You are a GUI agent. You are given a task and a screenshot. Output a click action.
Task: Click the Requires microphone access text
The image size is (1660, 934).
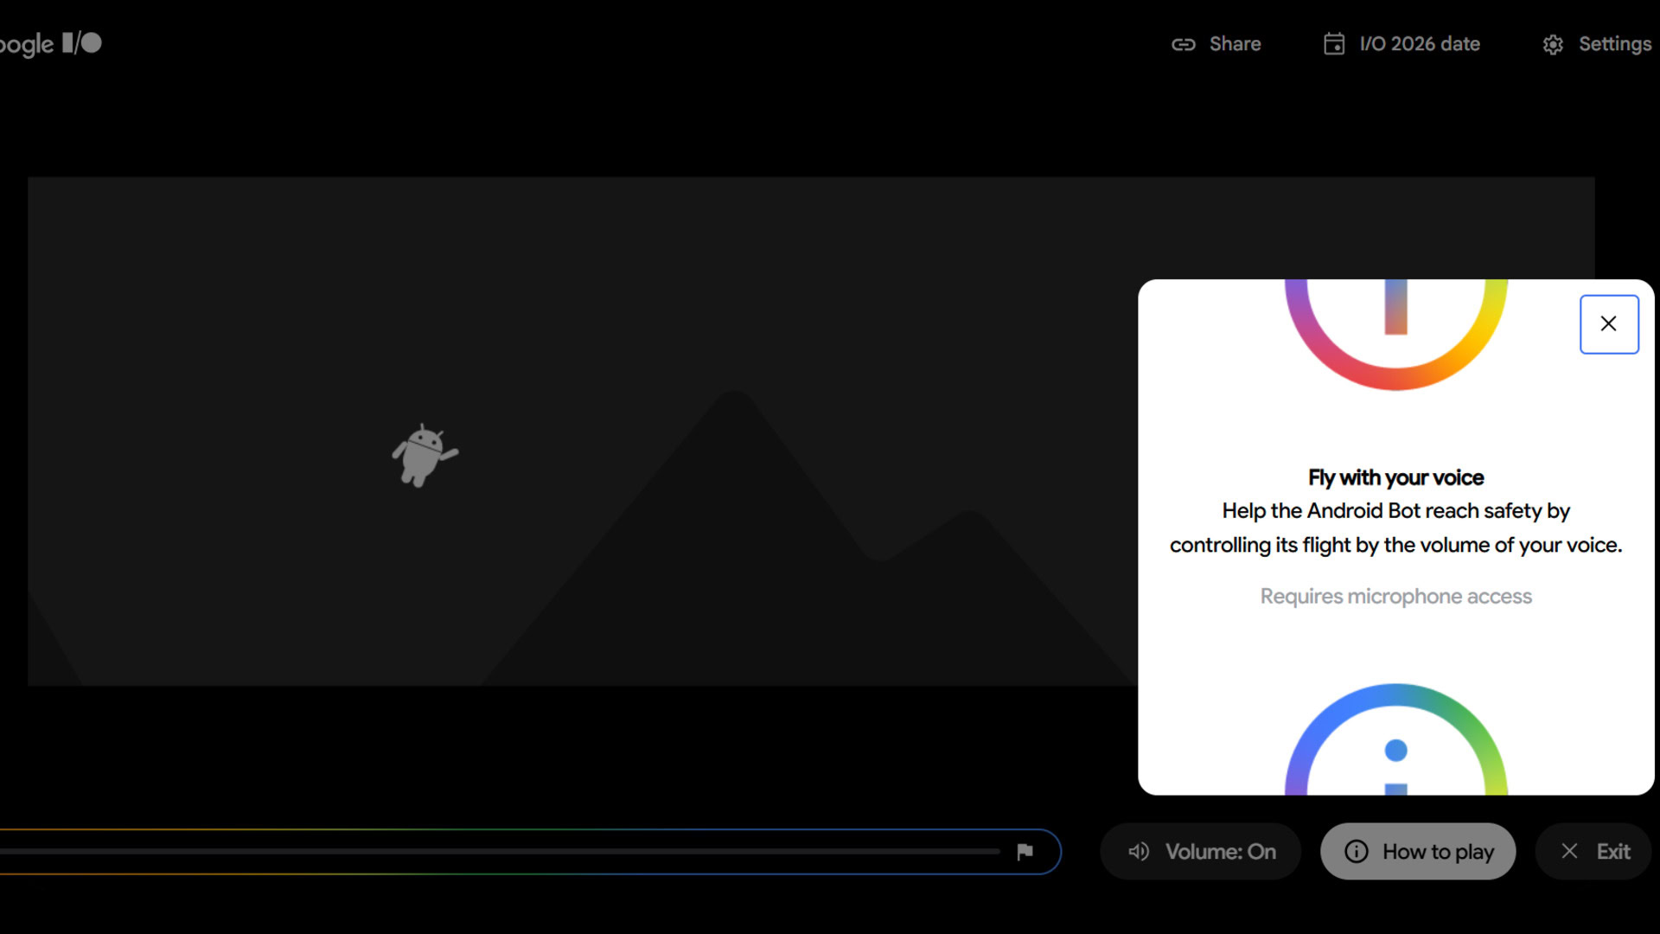[1395, 596]
